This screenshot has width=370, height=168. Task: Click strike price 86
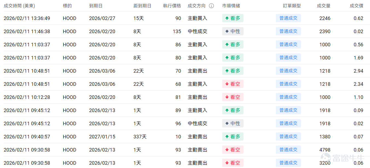tap(178, 45)
